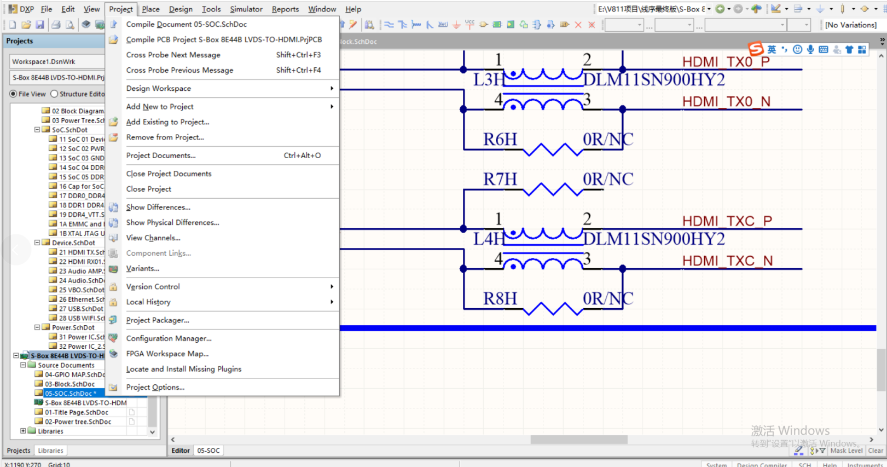Image resolution: width=887 pixels, height=467 pixels.
Task: Select the Place Part tool
Action: pyautogui.click(x=483, y=25)
